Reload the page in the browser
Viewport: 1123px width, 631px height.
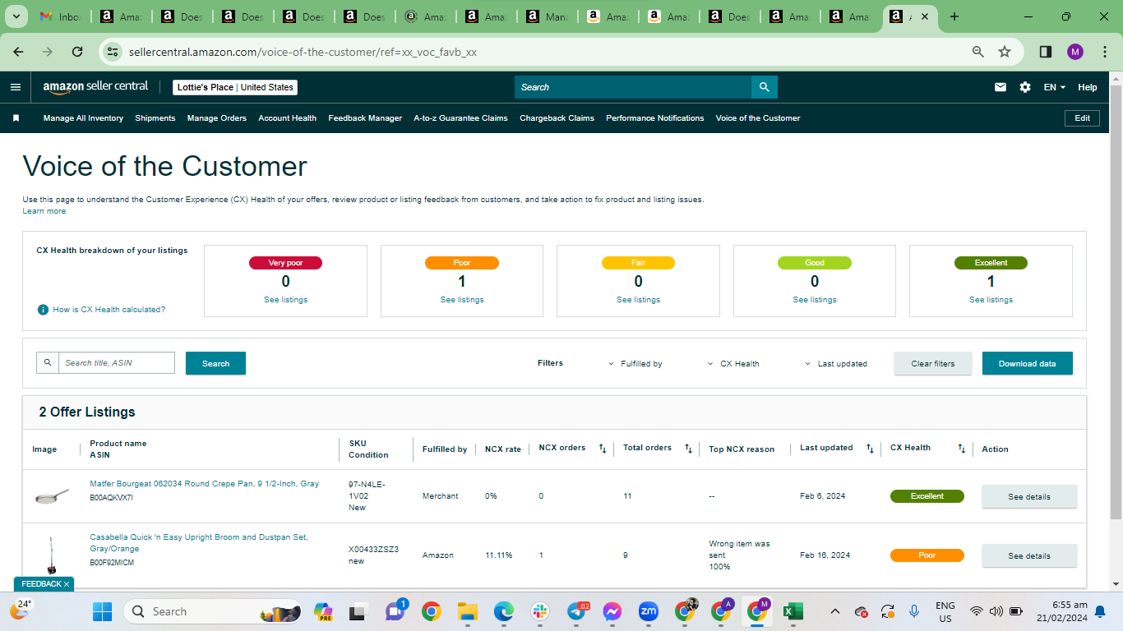click(77, 52)
